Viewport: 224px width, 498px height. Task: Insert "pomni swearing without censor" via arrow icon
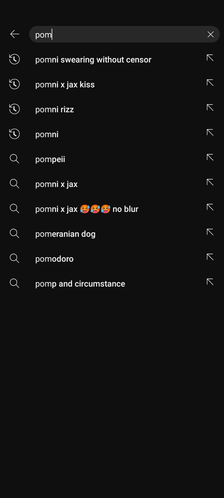(x=210, y=58)
